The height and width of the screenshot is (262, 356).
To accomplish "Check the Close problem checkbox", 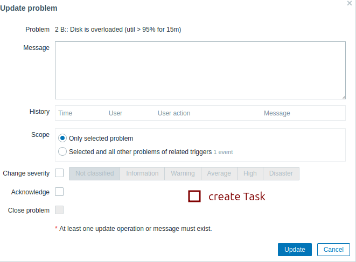I will (x=59, y=210).
